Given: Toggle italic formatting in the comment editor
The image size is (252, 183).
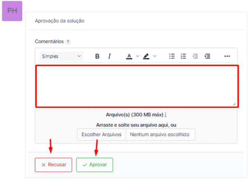Looking at the screenshot, I should [109, 56].
